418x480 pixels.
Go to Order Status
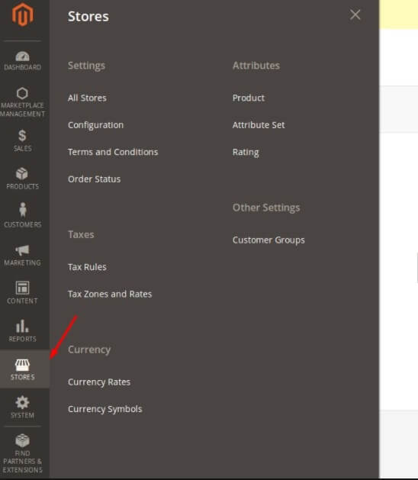point(95,179)
